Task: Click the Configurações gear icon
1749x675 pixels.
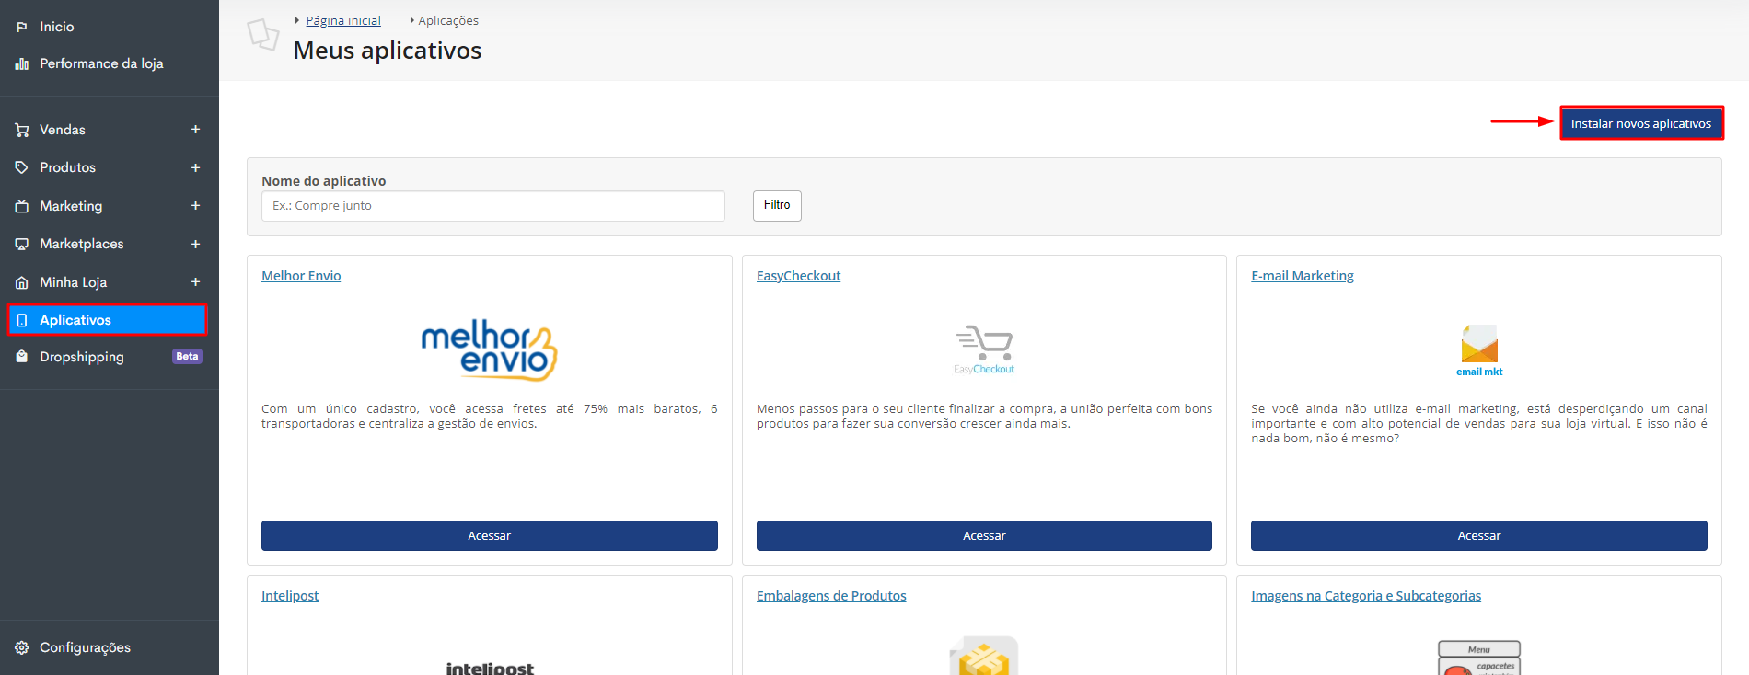Action: tap(22, 647)
